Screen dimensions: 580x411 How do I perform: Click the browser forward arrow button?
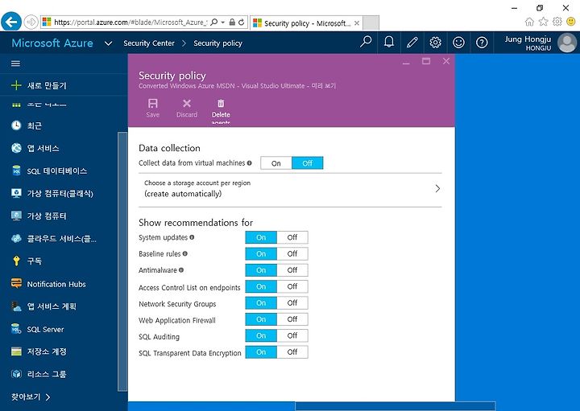[x=31, y=23]
